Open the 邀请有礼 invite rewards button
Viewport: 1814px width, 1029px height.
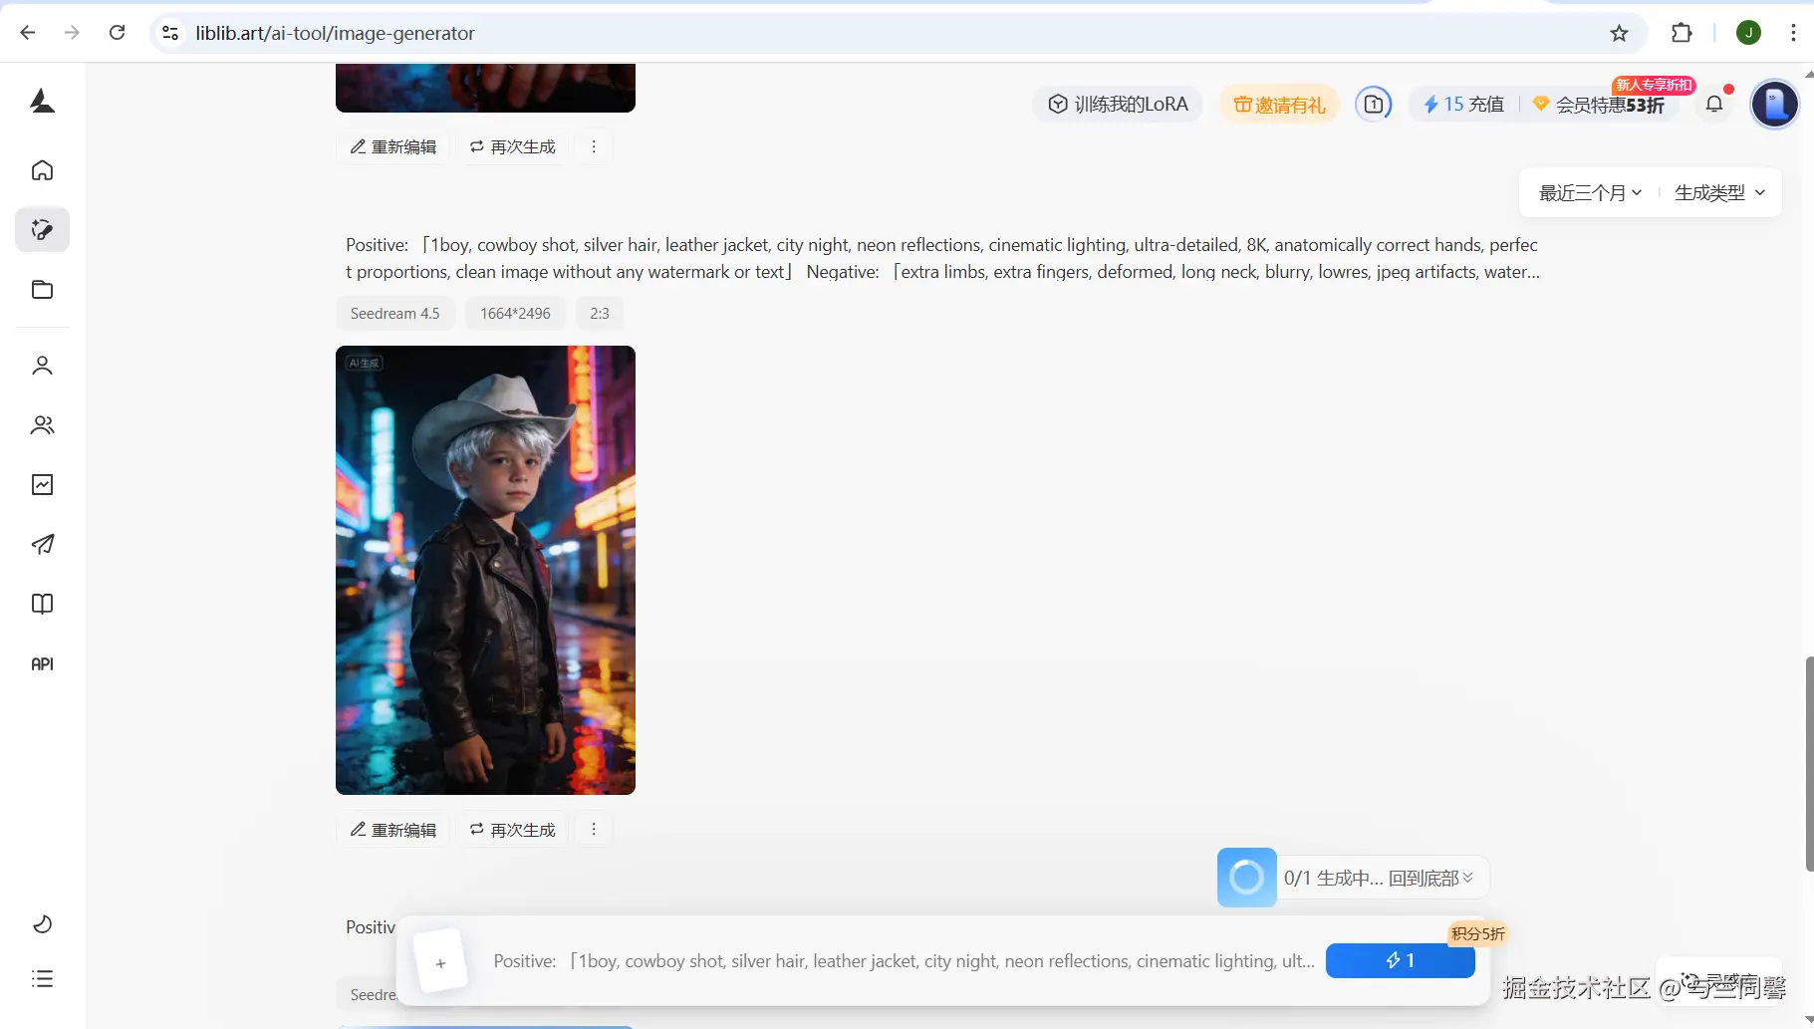[1279, 105]
